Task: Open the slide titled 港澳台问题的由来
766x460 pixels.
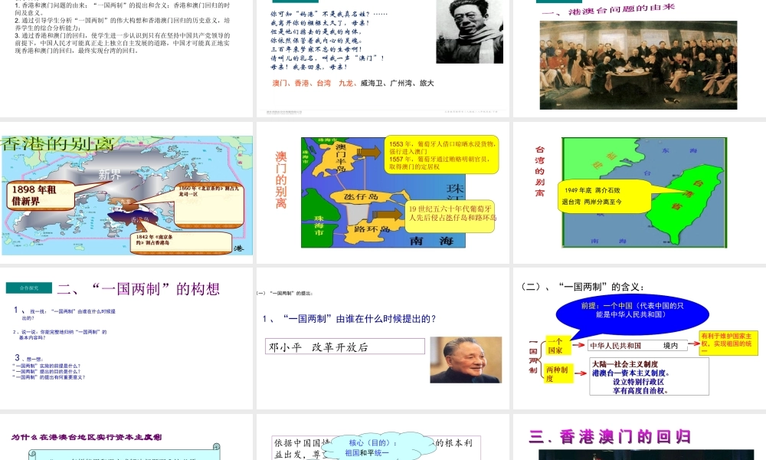Action: pos(640,59)
